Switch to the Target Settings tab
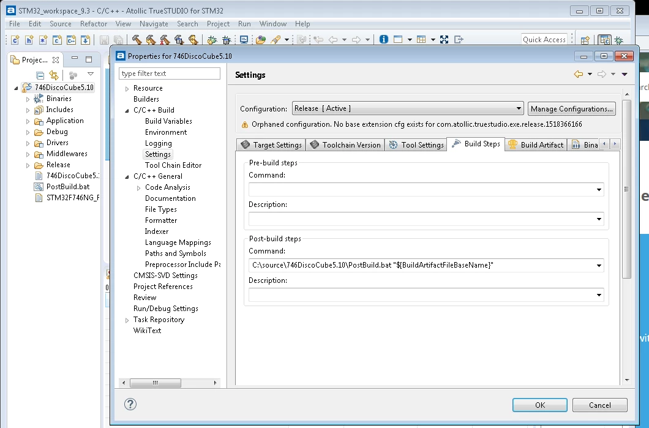Image resolution: width=649 pixels, height=428 pixels. pos(271,145)
